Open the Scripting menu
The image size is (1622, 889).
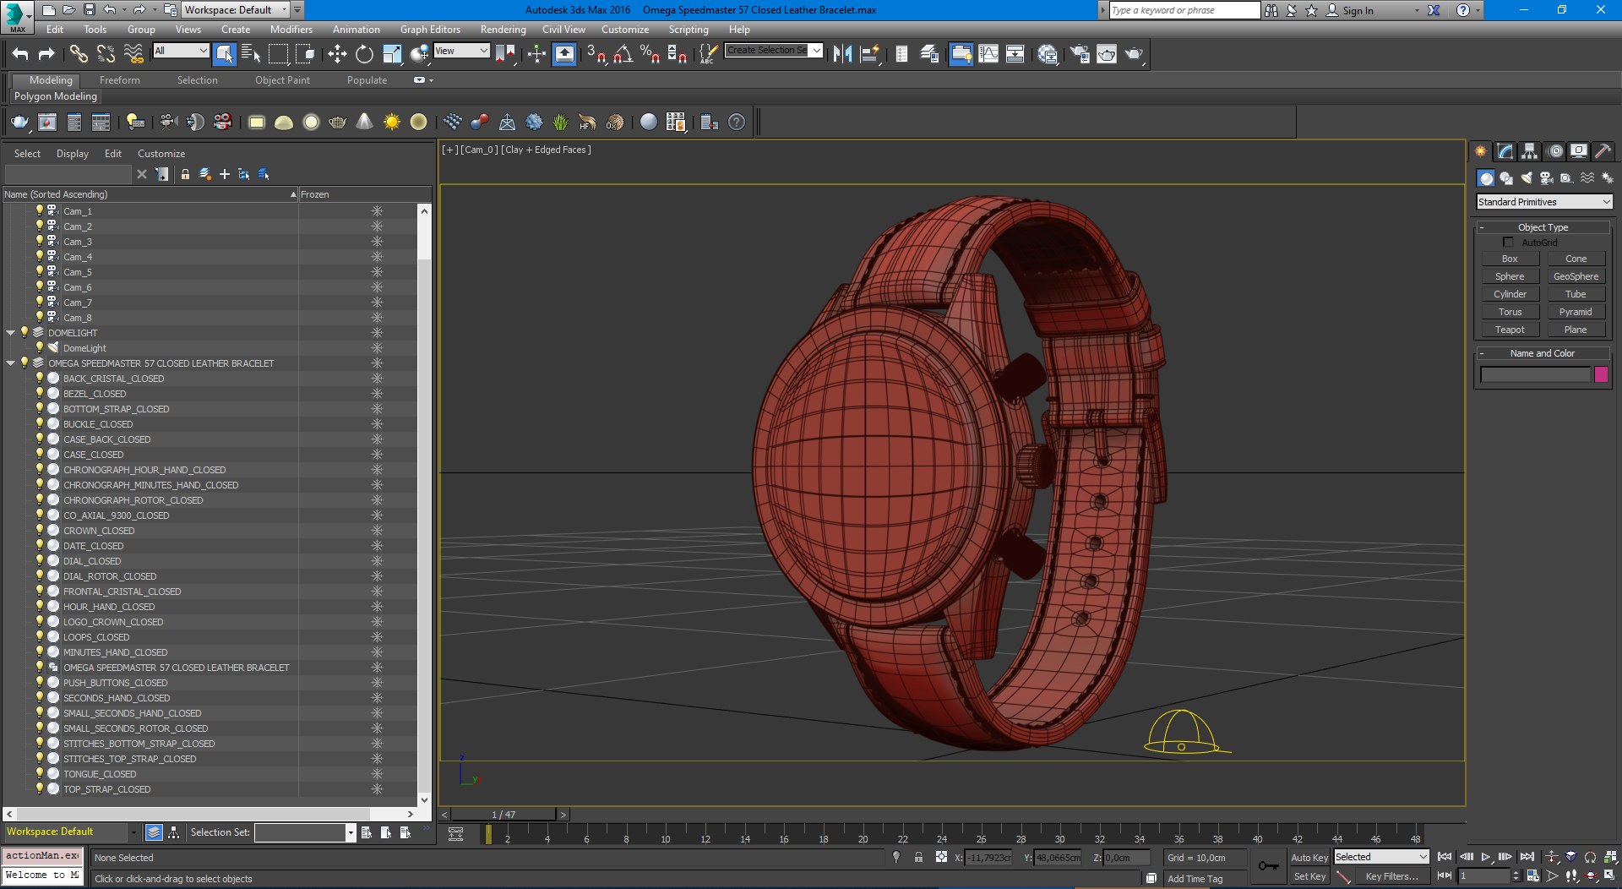689,29
